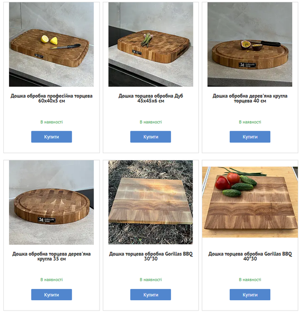Open title link Gorillas BBQ 40*30

pos(250,257)
